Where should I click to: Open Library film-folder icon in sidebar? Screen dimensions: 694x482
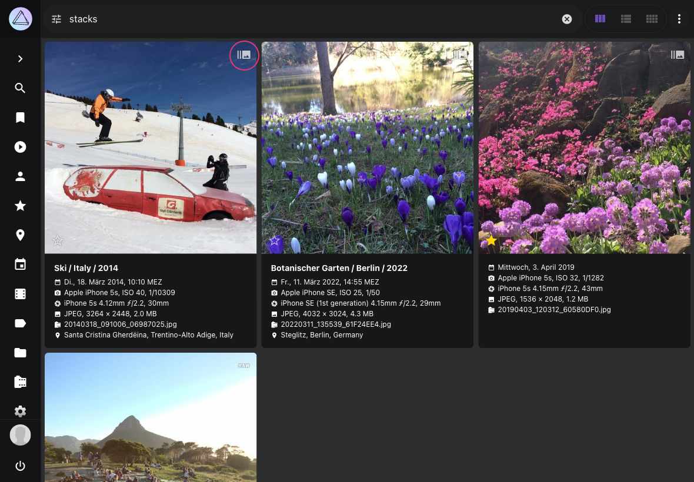[21, 382]
